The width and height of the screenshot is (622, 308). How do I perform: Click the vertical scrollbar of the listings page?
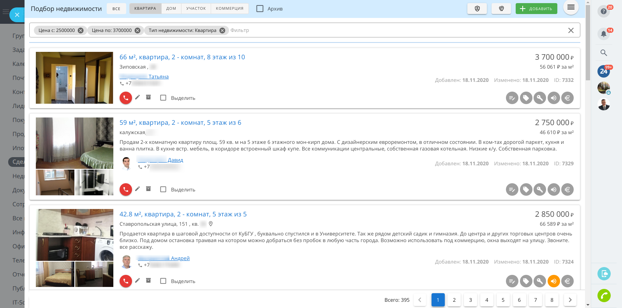(588, 43)
